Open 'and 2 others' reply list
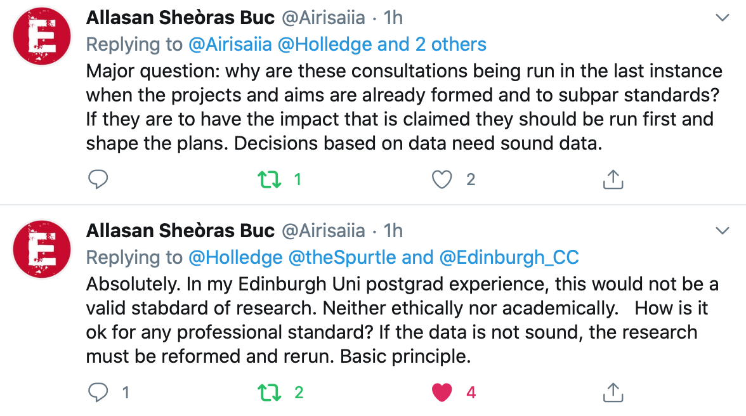This screenshot has height=416, width=746. [431, 44]
